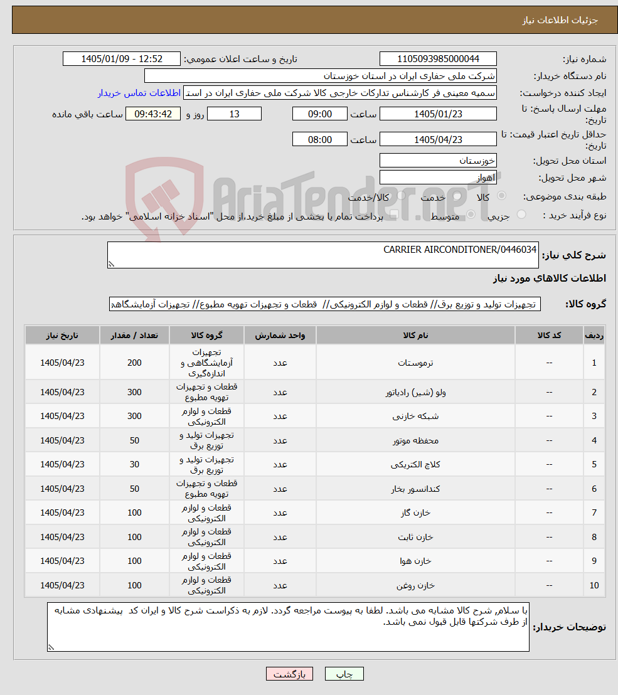The height and width of the screenshot is (695, 618).
Task: Click the تاریخ نیاز column header
Action: pyautogui.click(x=62, y=335)
